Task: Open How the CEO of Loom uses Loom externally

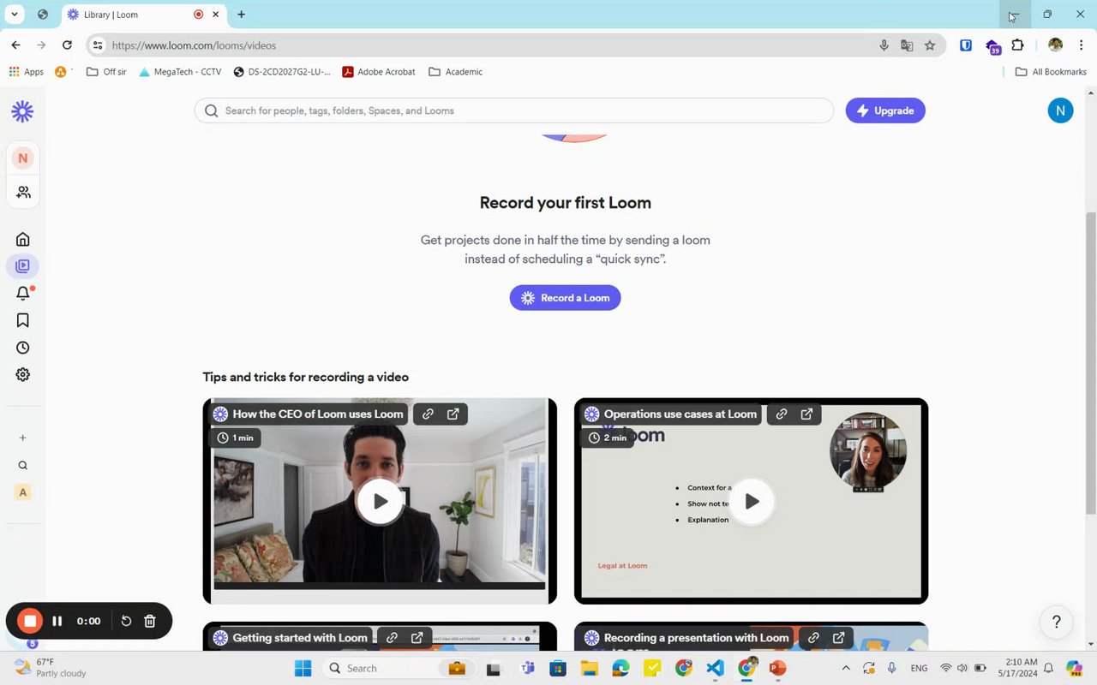Action: click(x=453, y=414)
